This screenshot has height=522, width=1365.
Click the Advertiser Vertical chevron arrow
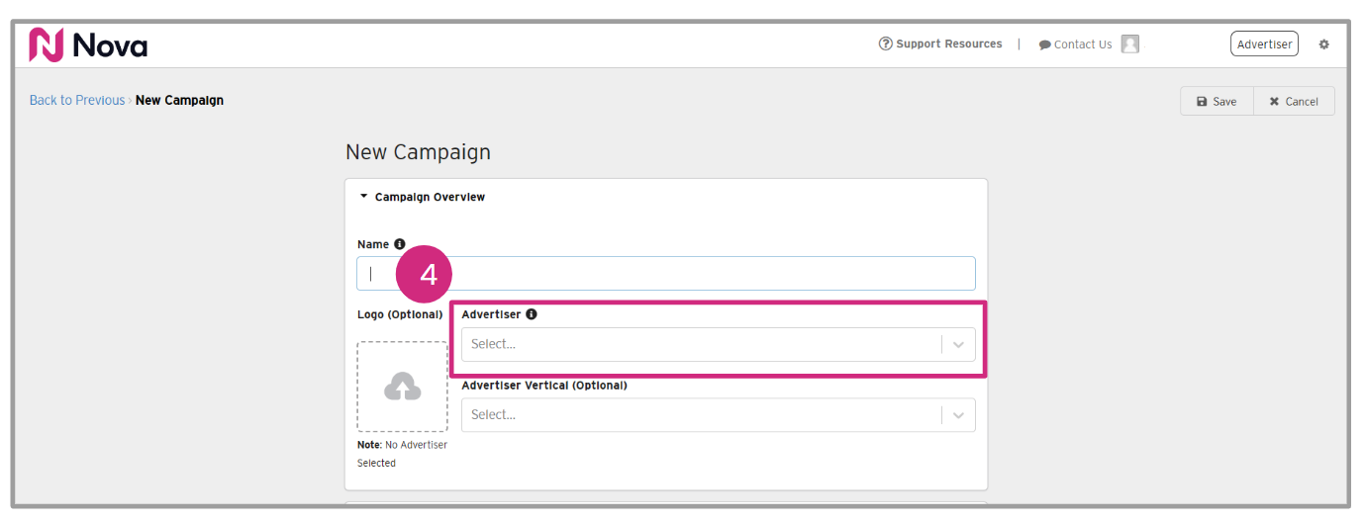pos(958,415)
